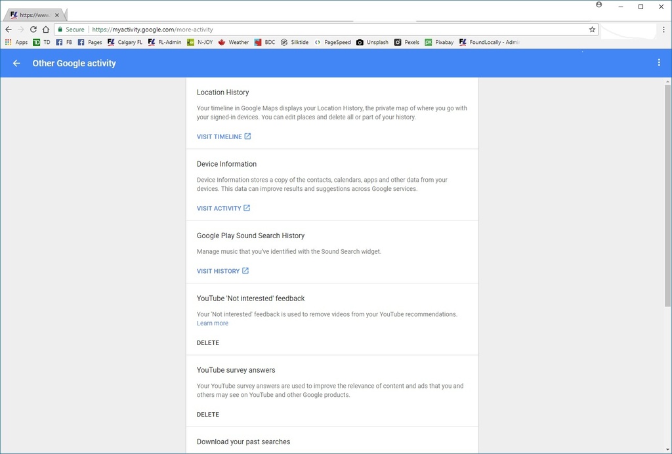The width and height of the screenshot is (672, 454).
Task: Click the Device Information heading
Action: (x=226, y=164)
